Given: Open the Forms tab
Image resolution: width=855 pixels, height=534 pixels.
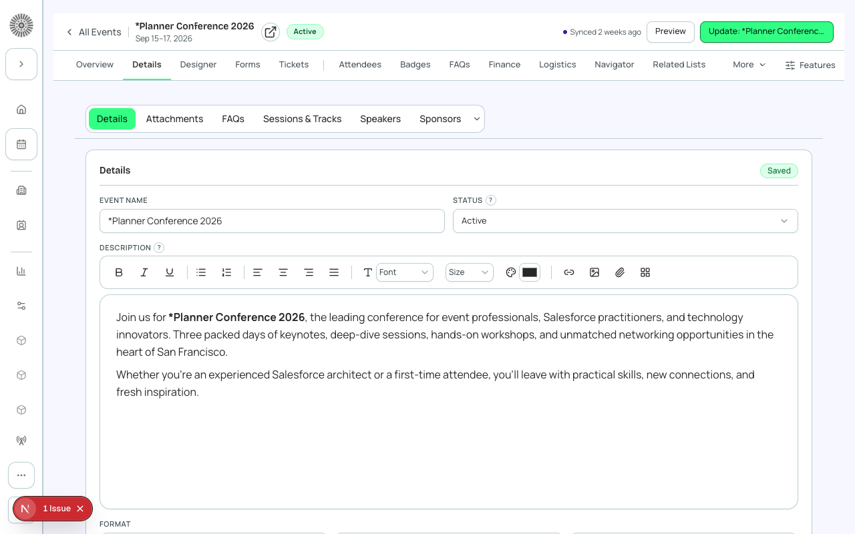Looking at the screenshot, I should 248,65.
